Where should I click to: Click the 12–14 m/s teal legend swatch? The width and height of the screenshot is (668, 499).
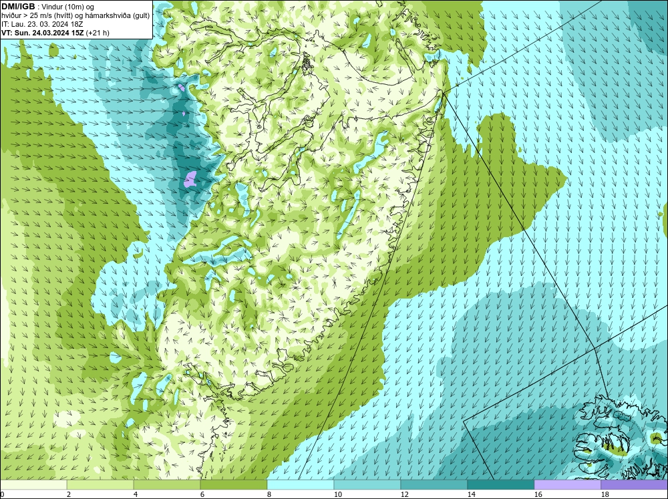coord(434,485)
